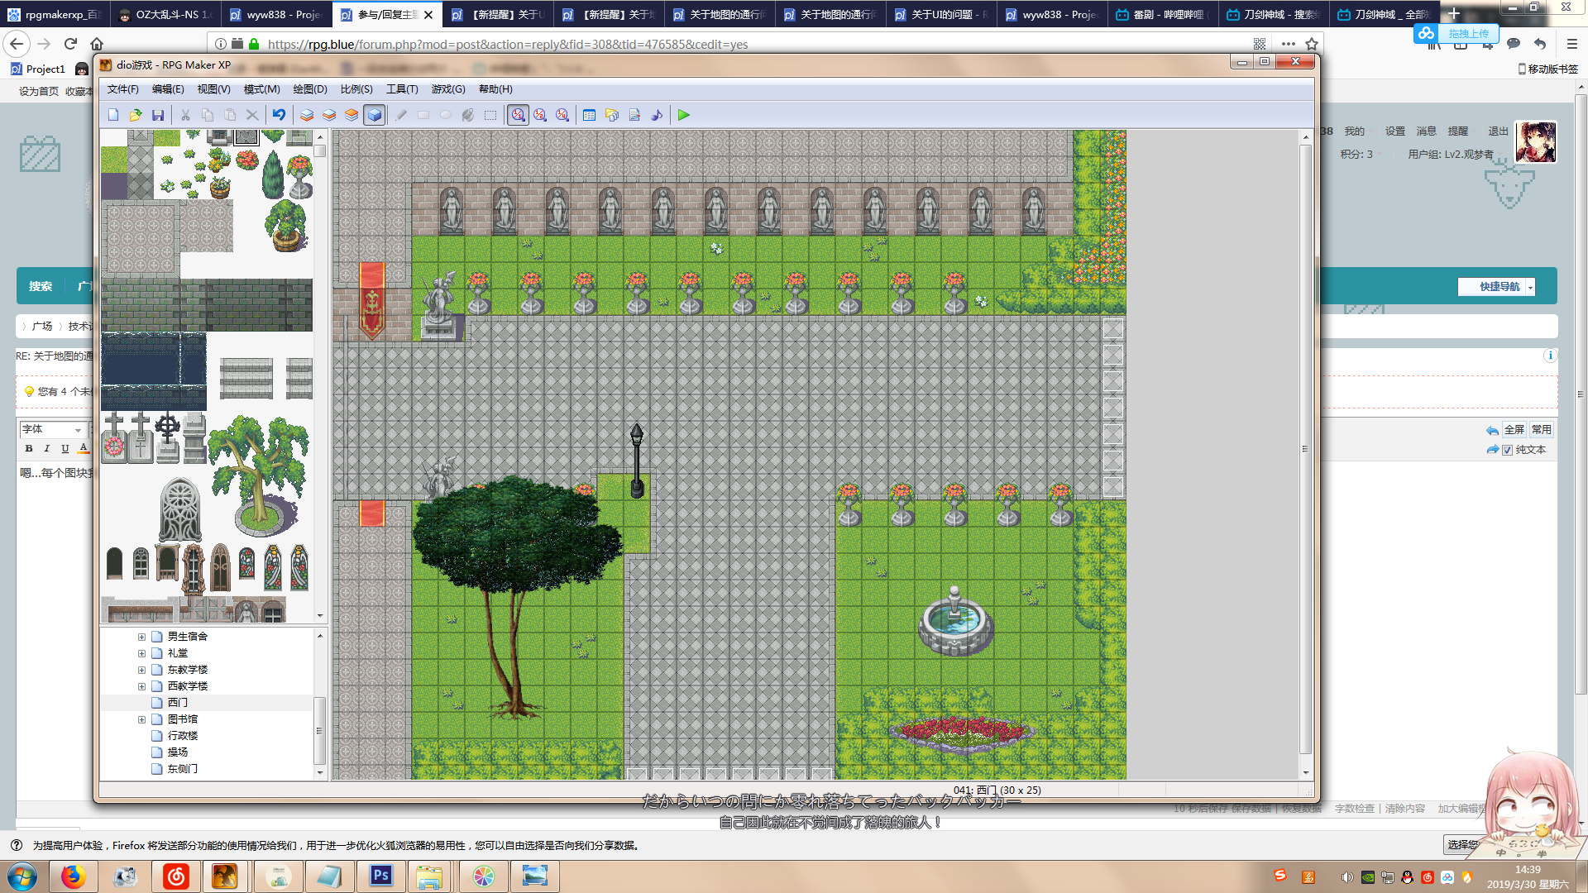The image size is (1588, 893).
Task: Toggle the 纯文本 checkbox
Action: (1507, 450)
